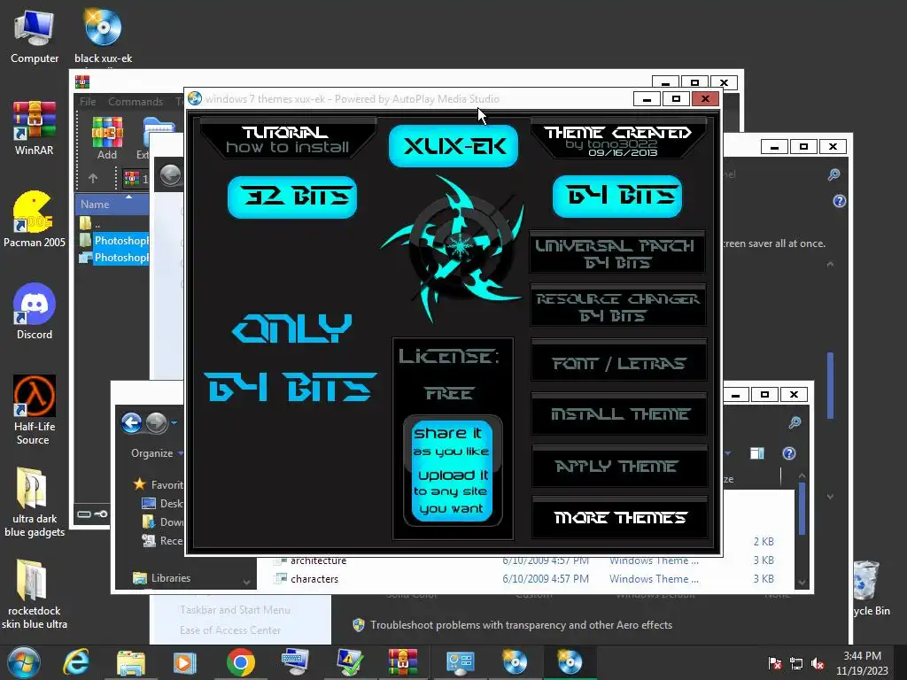Image resolution: width=907 pixels, height=680 pixels.
Task: Click the network tray icon
Action: (796, 663)
